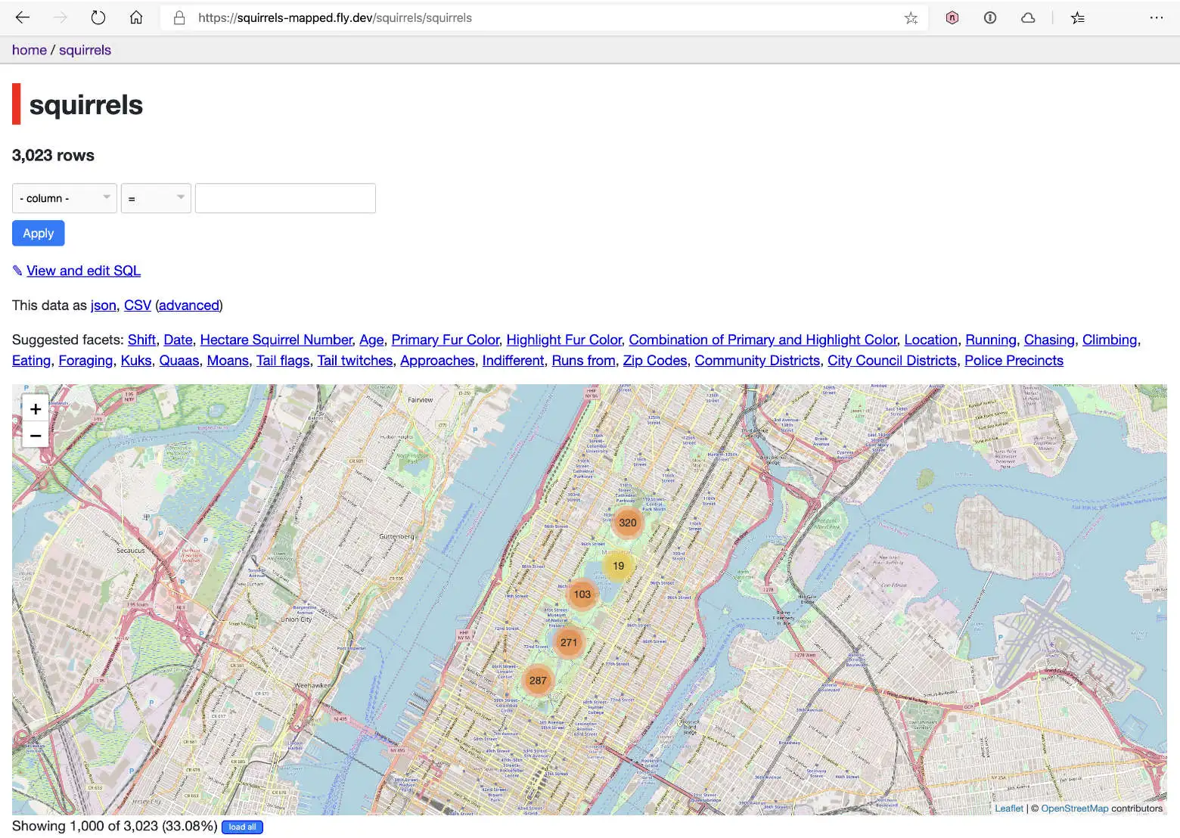Viewport: 1180px width, 838px height.
Task: Facet by Runs from
Action: (x=584, y=361)
